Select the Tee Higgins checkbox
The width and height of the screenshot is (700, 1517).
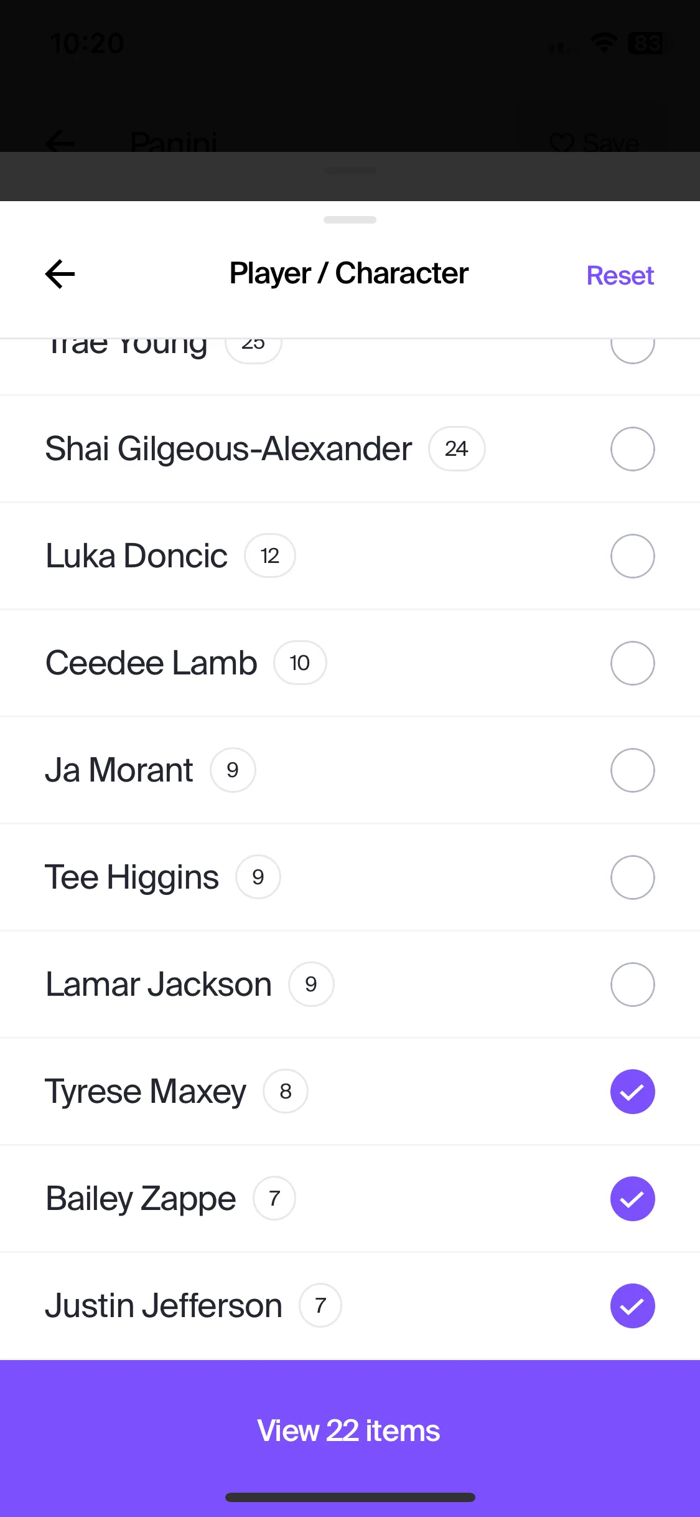[632, 877]
